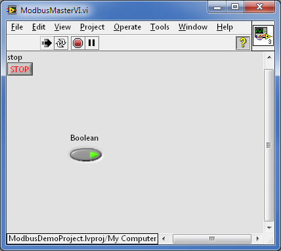Click the ModbusDemoProject.lvproj/My Computer context field
Viewport: 281px width, 251px height.
pyautogui.click(x=82, y=239)
